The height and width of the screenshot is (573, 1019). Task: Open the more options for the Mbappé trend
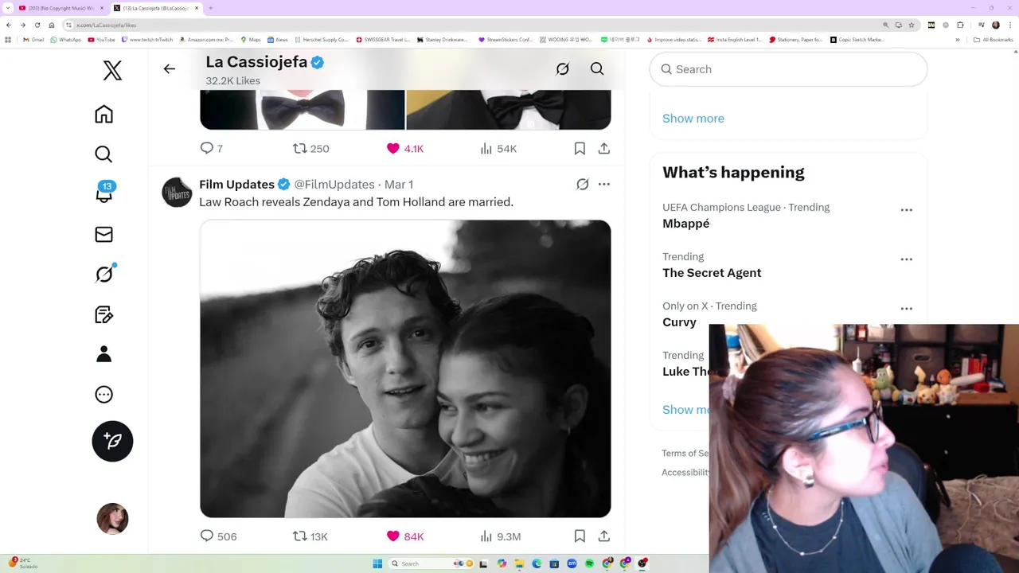[x=906, y=210]
